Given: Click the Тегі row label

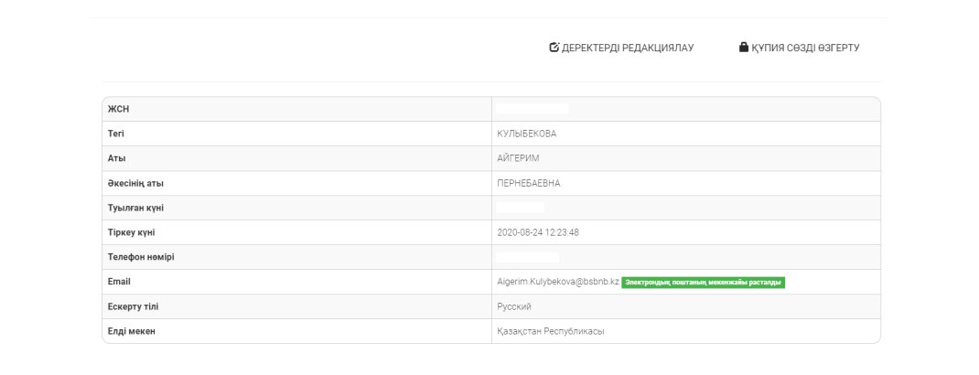Looking at the screenshot, I should click(117, 134).
